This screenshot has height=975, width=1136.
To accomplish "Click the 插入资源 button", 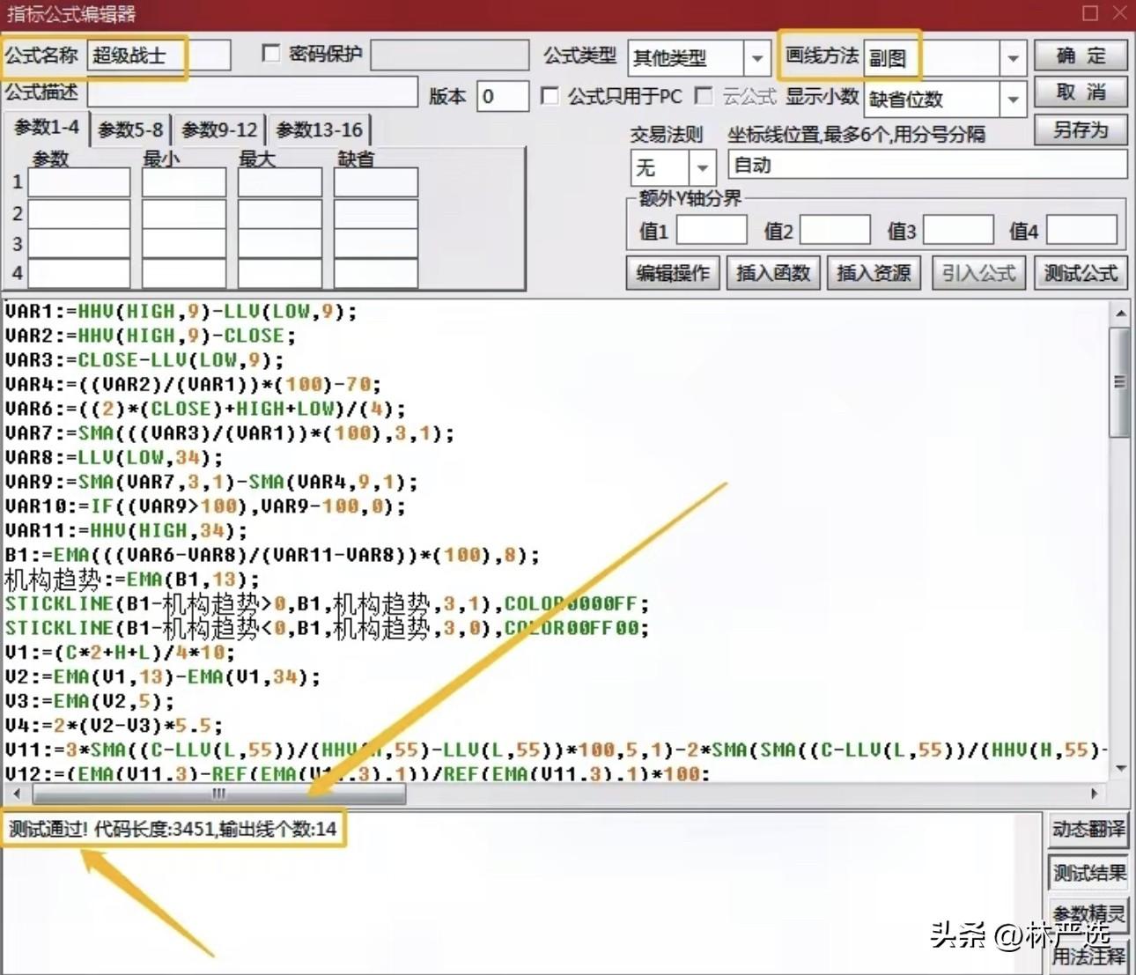I will [874, 273].
